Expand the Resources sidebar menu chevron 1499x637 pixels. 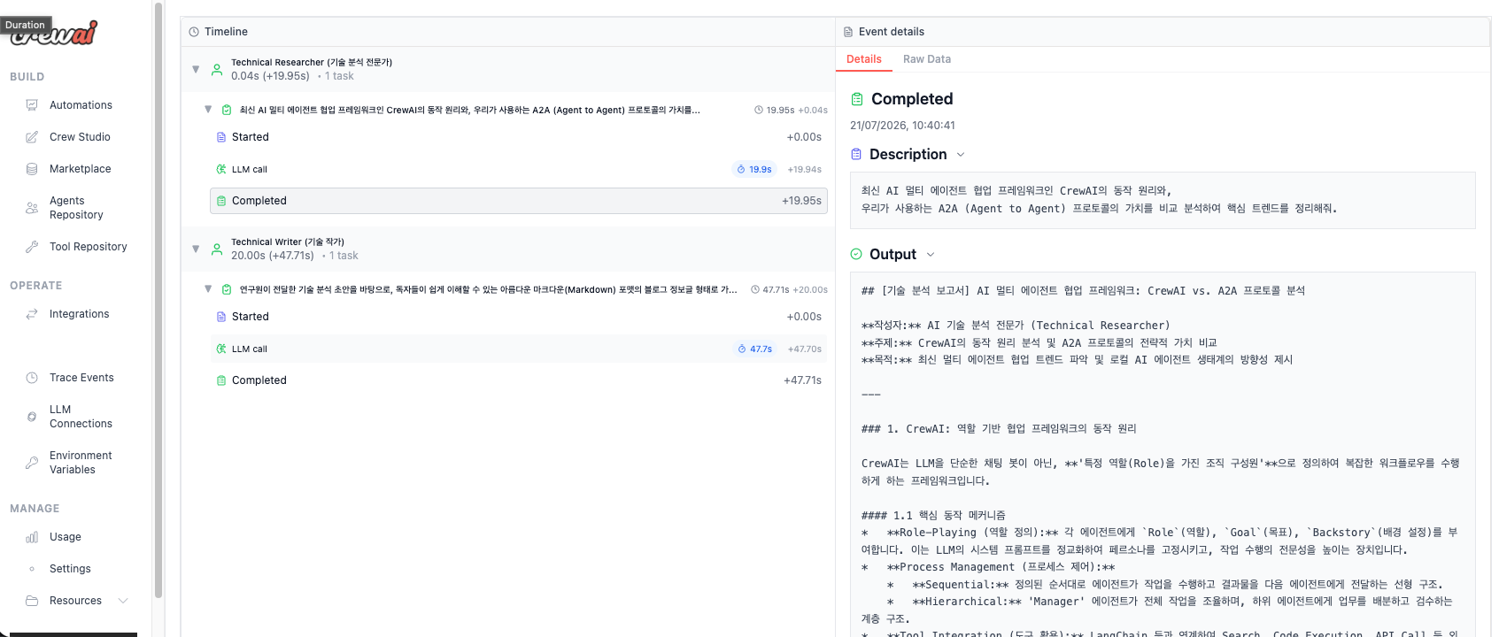pyautogui.click(x=123, y=601)
